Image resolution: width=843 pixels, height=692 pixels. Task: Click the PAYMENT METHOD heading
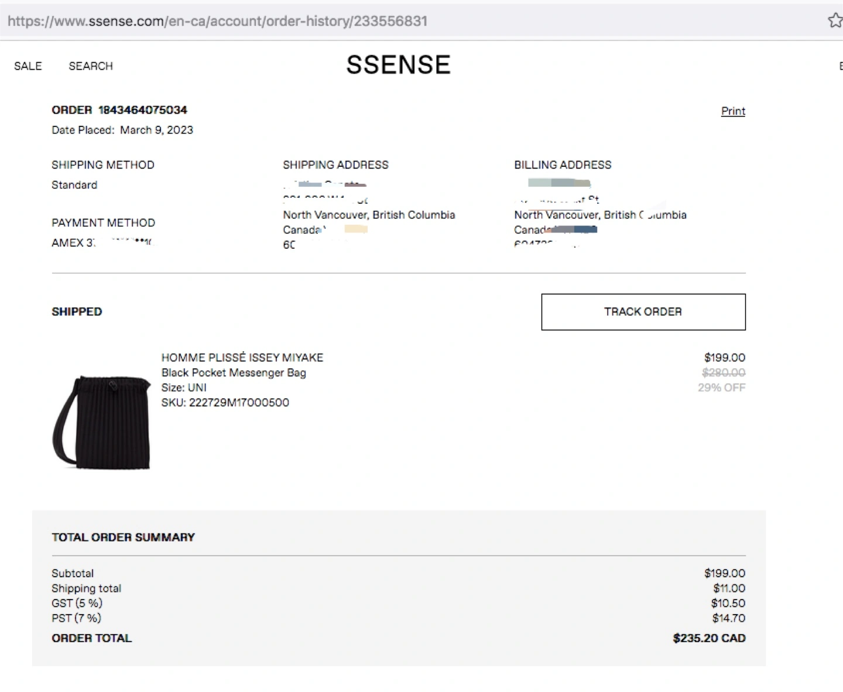(103, 223)
